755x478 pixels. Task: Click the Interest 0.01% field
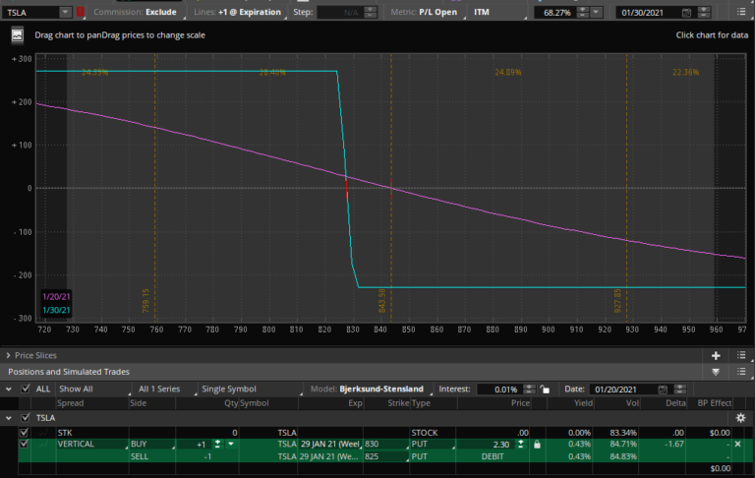coord(499,389)
